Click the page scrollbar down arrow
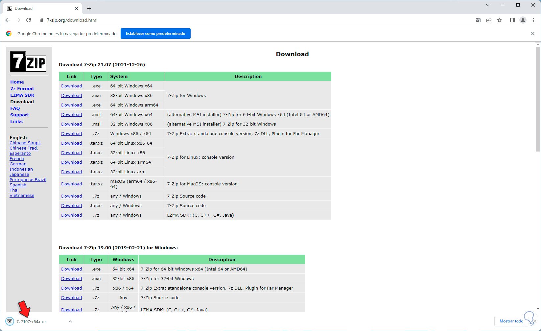This screenshot has width=541, height=331. (538, 309)
